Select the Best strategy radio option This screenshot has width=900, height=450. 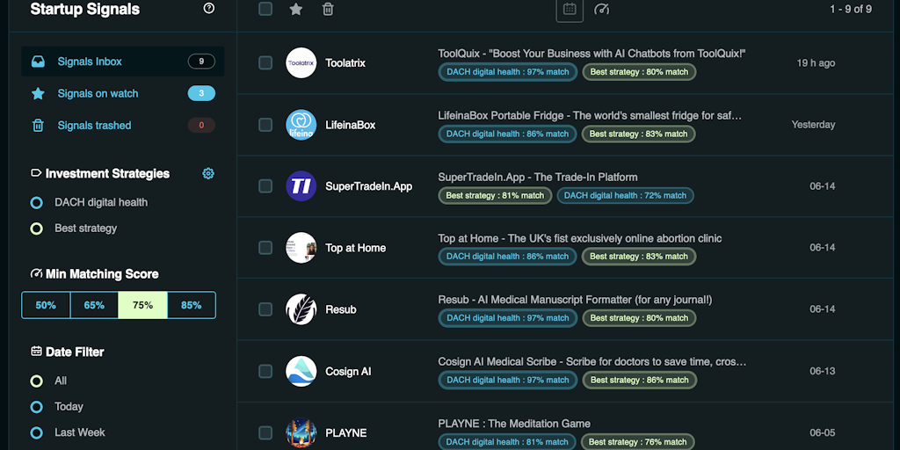click(x=36, y=229)
